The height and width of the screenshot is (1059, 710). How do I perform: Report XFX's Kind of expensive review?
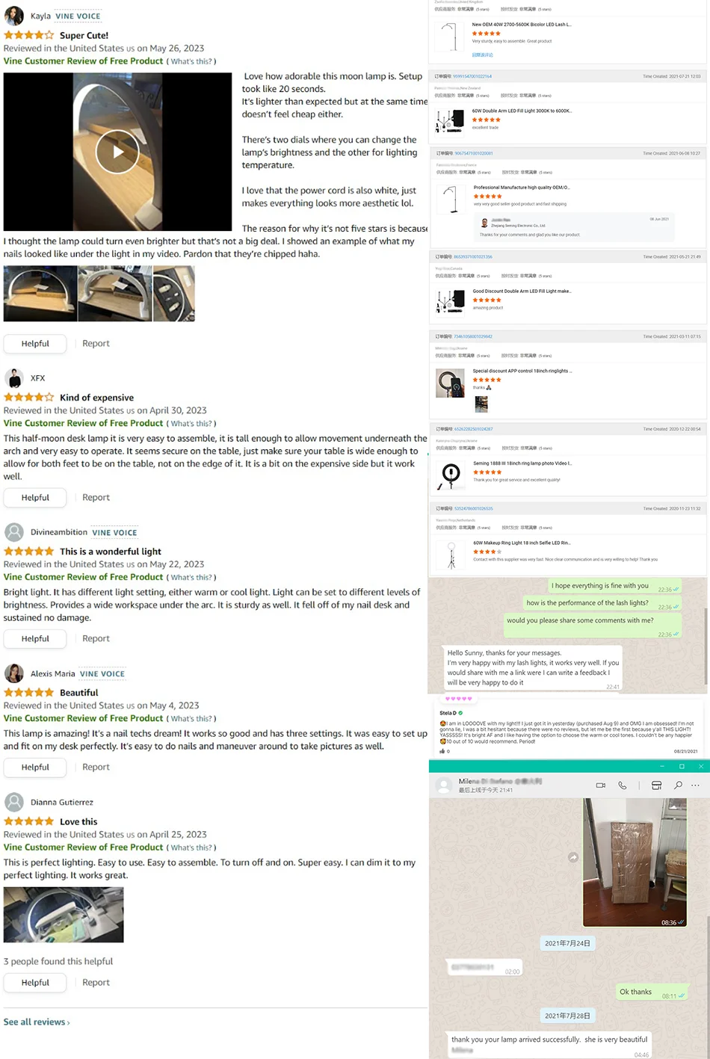pyautogui.click(x=96, y=498)
